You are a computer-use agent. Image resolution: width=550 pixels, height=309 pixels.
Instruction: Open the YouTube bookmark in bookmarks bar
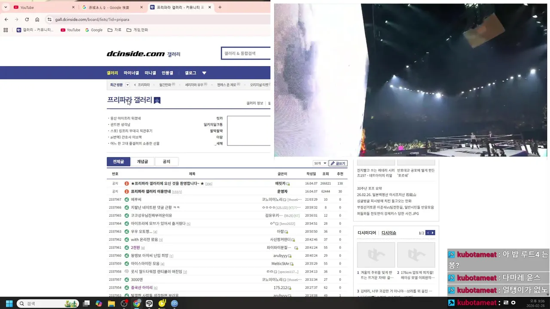70,30
